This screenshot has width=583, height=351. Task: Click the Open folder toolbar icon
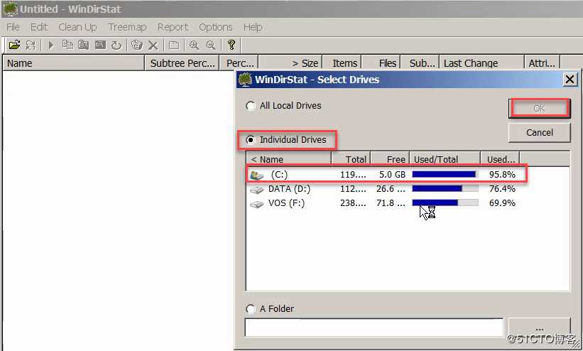pyautogui.click(x=14, y=45)
